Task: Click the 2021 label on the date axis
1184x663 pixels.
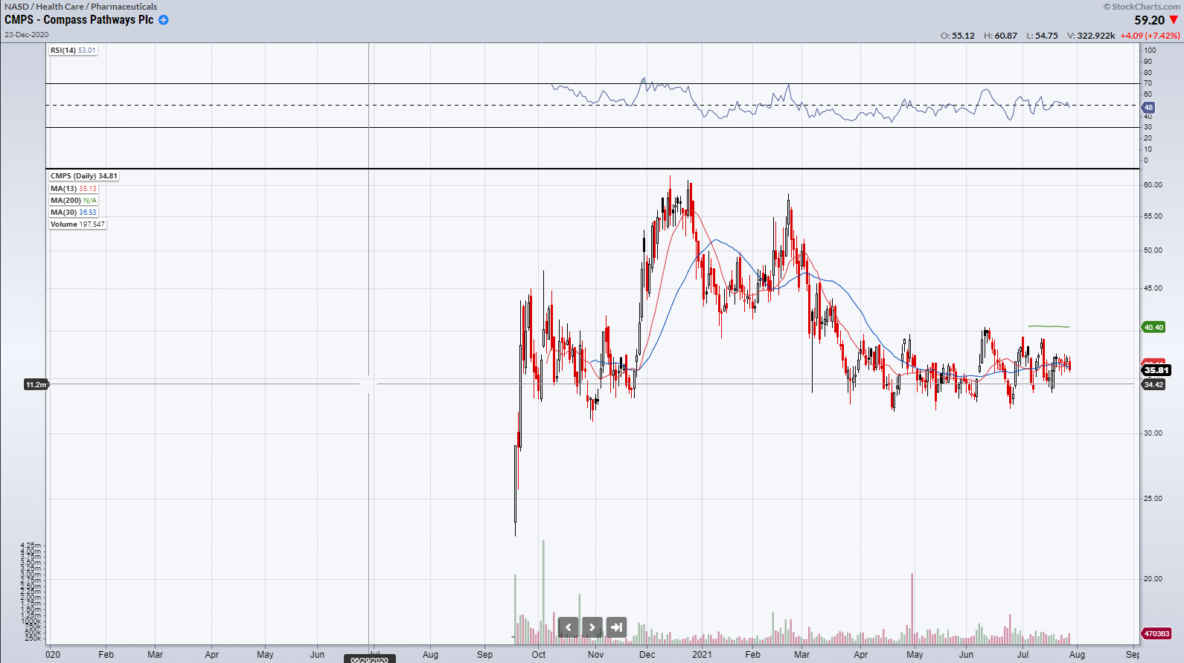Action: [x=702, y=655]
